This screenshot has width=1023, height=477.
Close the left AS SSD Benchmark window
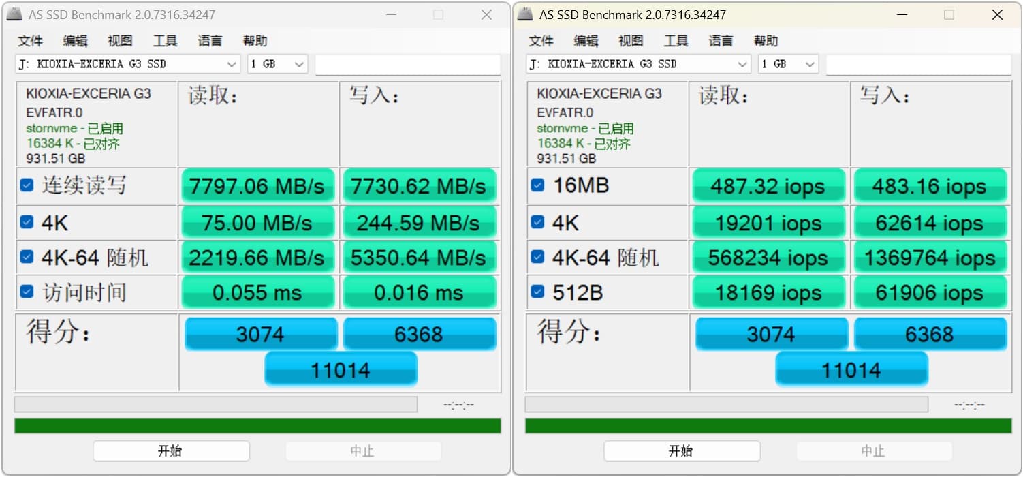486,15
